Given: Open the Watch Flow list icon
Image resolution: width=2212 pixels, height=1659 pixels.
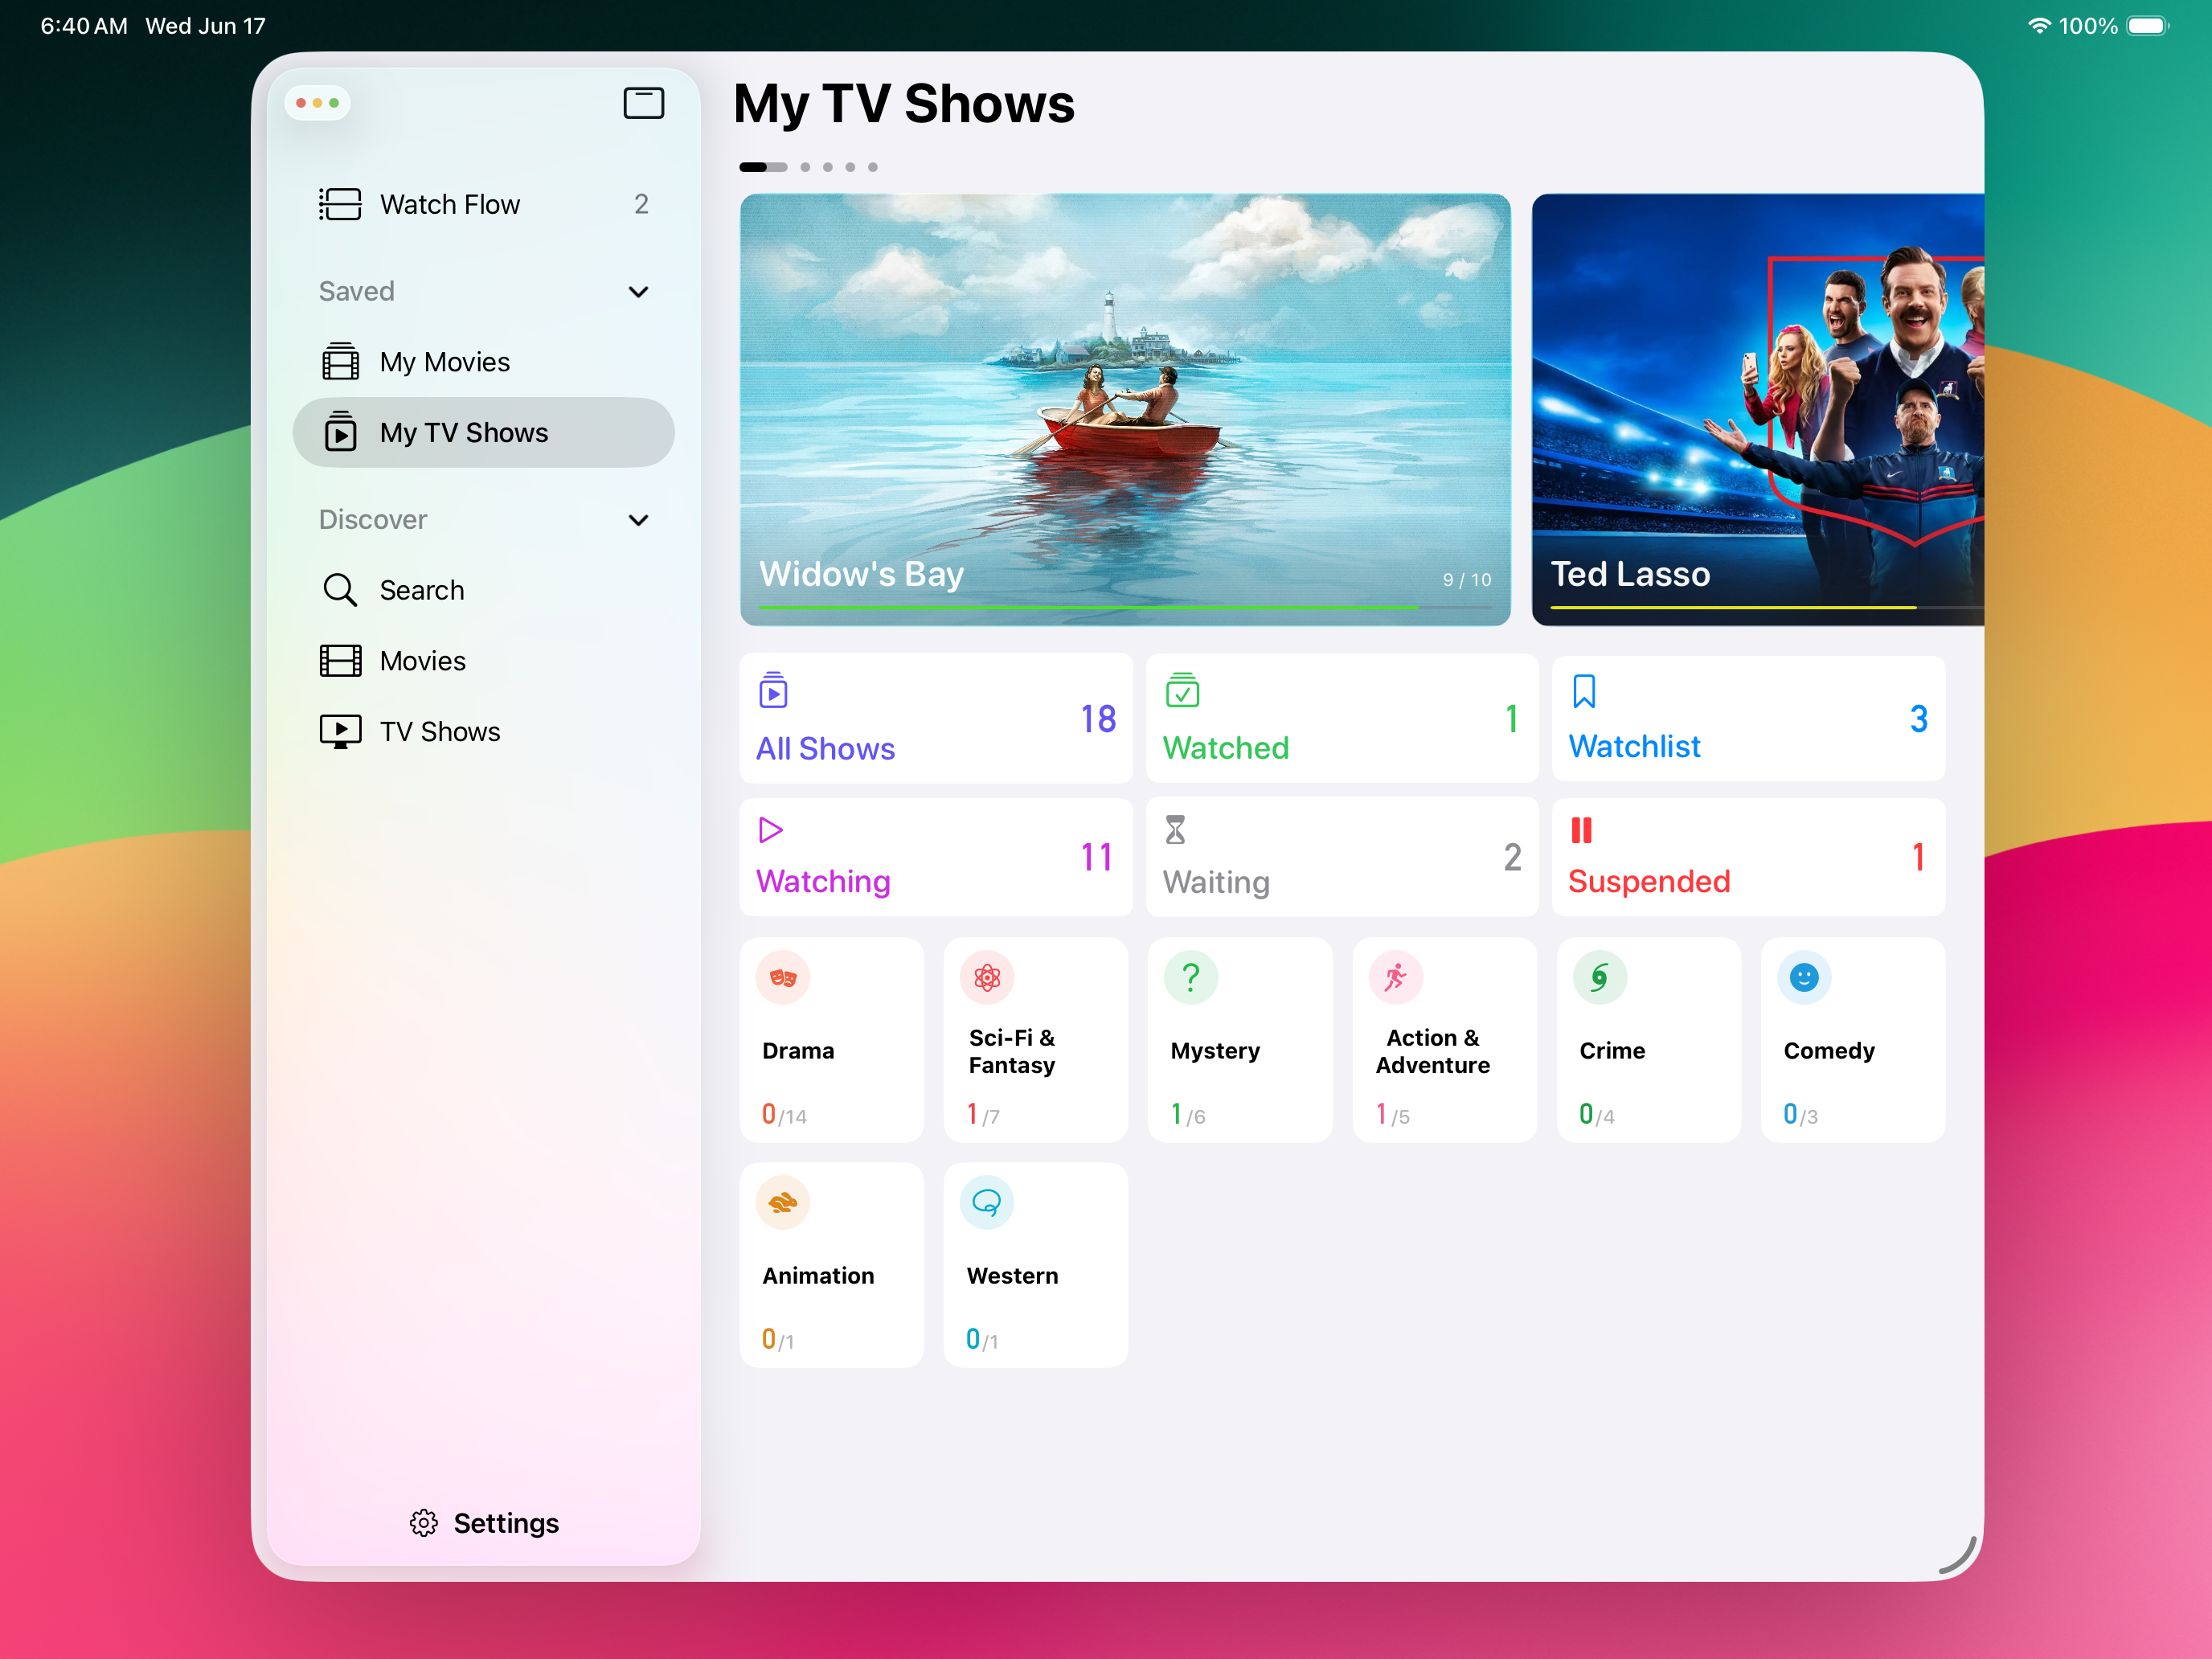Looking at the screenshot, I should pyautogui.click(x=340, y=204).
